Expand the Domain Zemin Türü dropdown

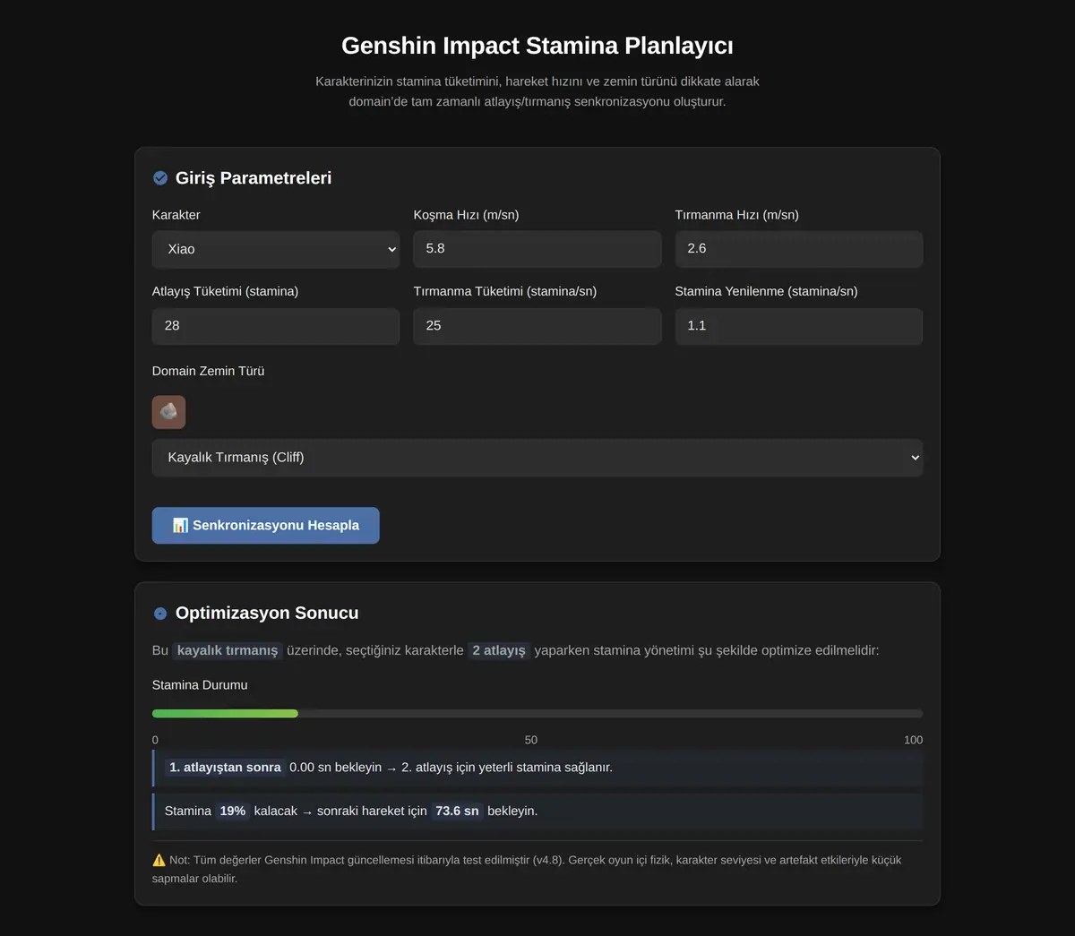pos(537,458)
